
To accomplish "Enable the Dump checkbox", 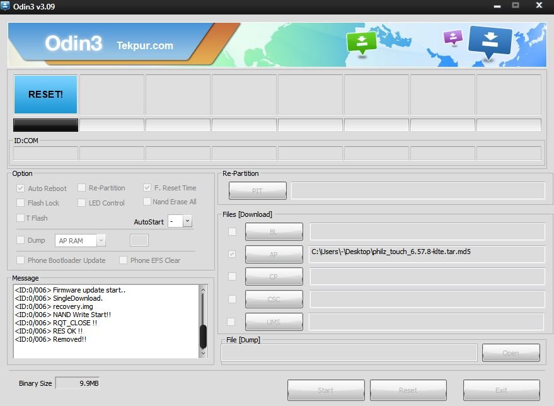I will click(x=21, y=240).
